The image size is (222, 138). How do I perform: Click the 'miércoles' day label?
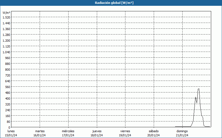pyautogui.click(x=68, y=131)
